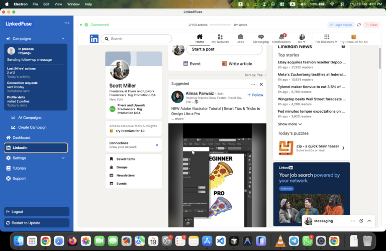Viewport: 386px width, 251px height.
Task: Dismiss the suggested post with X
Action: 261,84
